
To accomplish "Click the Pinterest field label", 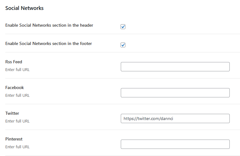I will point(14,139).
